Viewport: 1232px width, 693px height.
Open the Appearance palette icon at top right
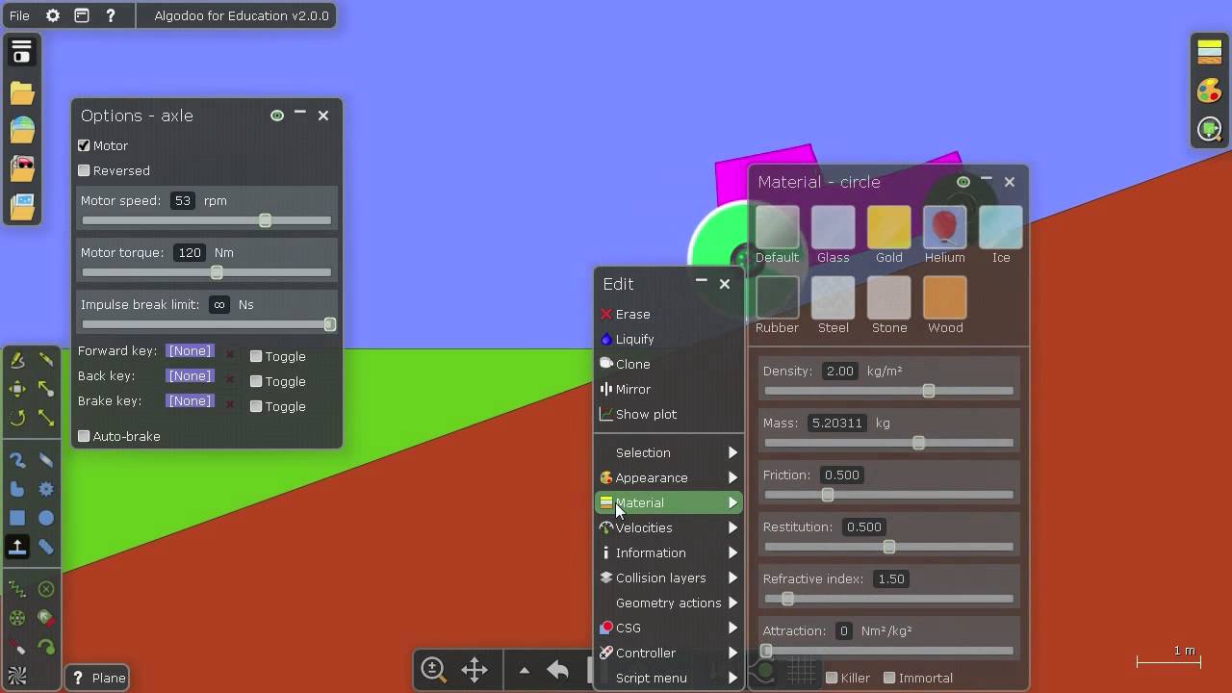pyautogui.click(x=1210, y=90)
